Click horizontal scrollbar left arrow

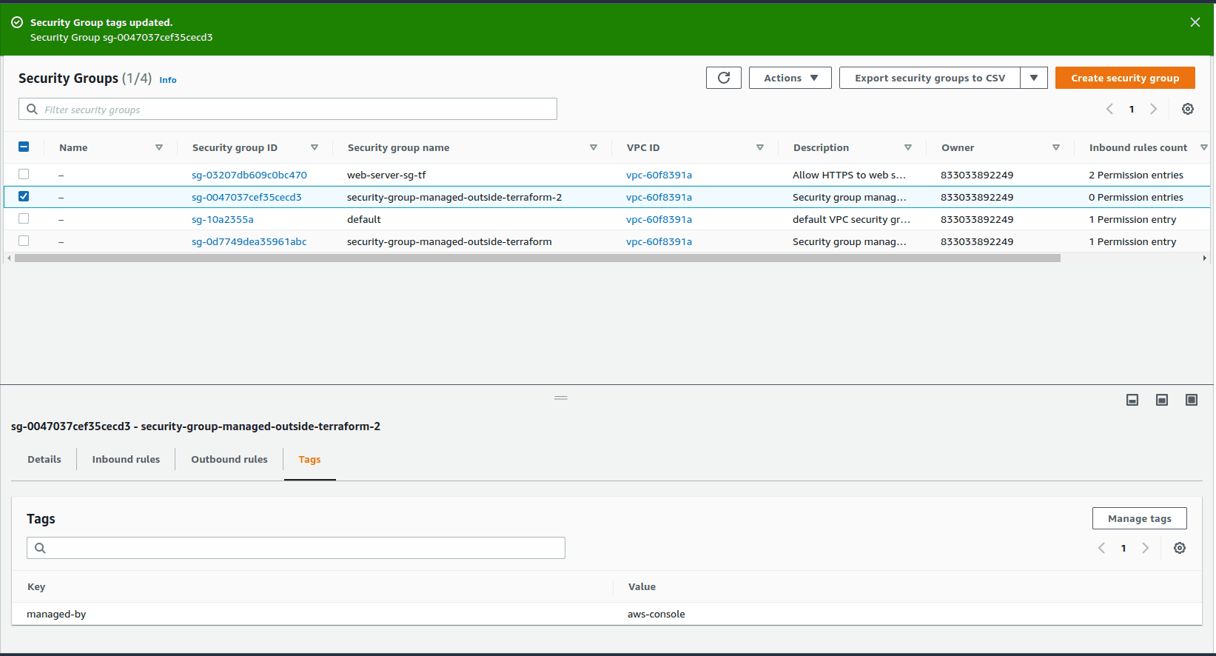click(x=9, y=258)
